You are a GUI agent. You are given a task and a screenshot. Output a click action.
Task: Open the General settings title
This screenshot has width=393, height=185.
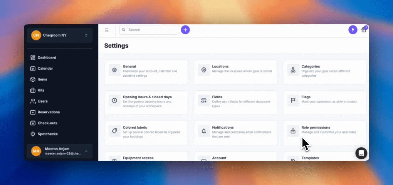click(x=129, y=66)
